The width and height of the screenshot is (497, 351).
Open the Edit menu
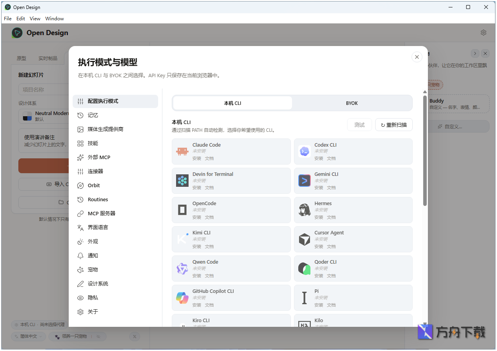[21, 18]
